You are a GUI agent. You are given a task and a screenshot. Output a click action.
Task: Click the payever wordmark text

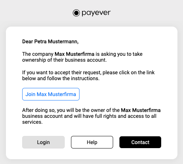pos(96,13)
